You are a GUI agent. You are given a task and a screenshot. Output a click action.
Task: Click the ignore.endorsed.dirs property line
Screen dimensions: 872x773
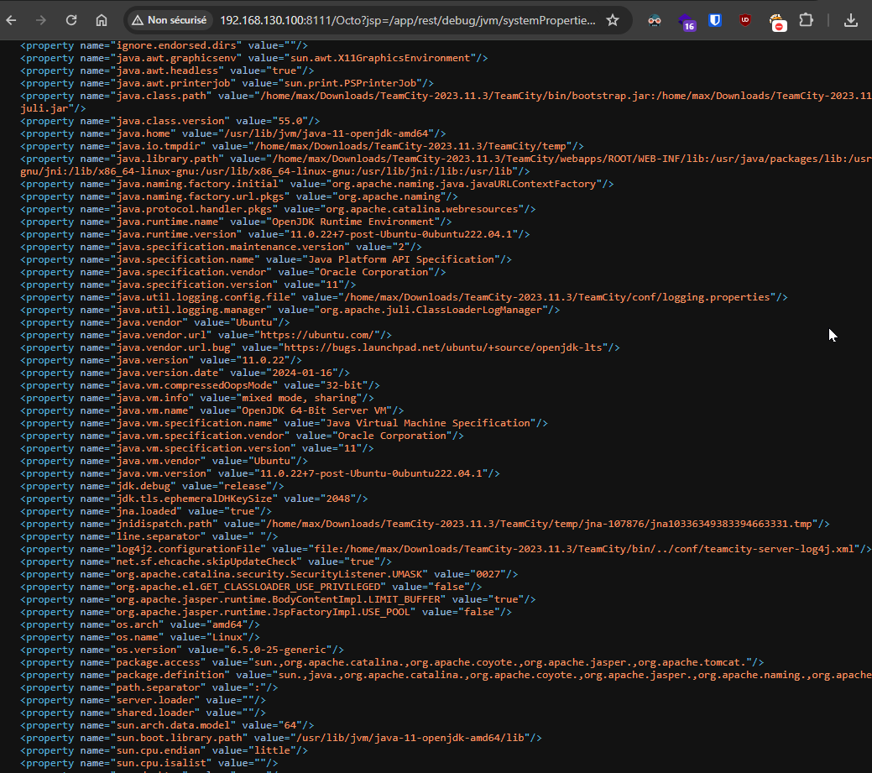click(164, 45)
